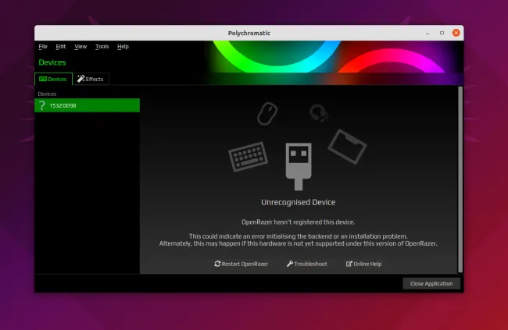508x330 pixels.
Task: Click the wrench icon beside Troubleshoot
Action: pyautogui.click(x=290, y=264)
